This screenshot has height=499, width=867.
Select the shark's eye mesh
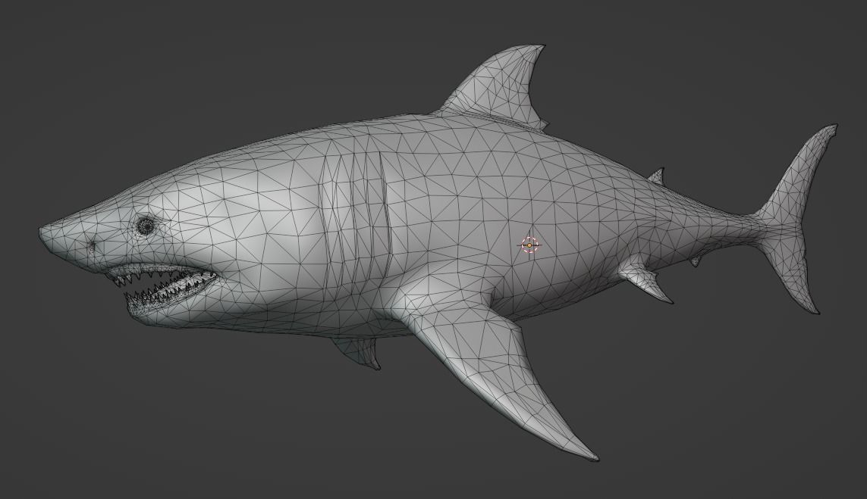(146, 225)
